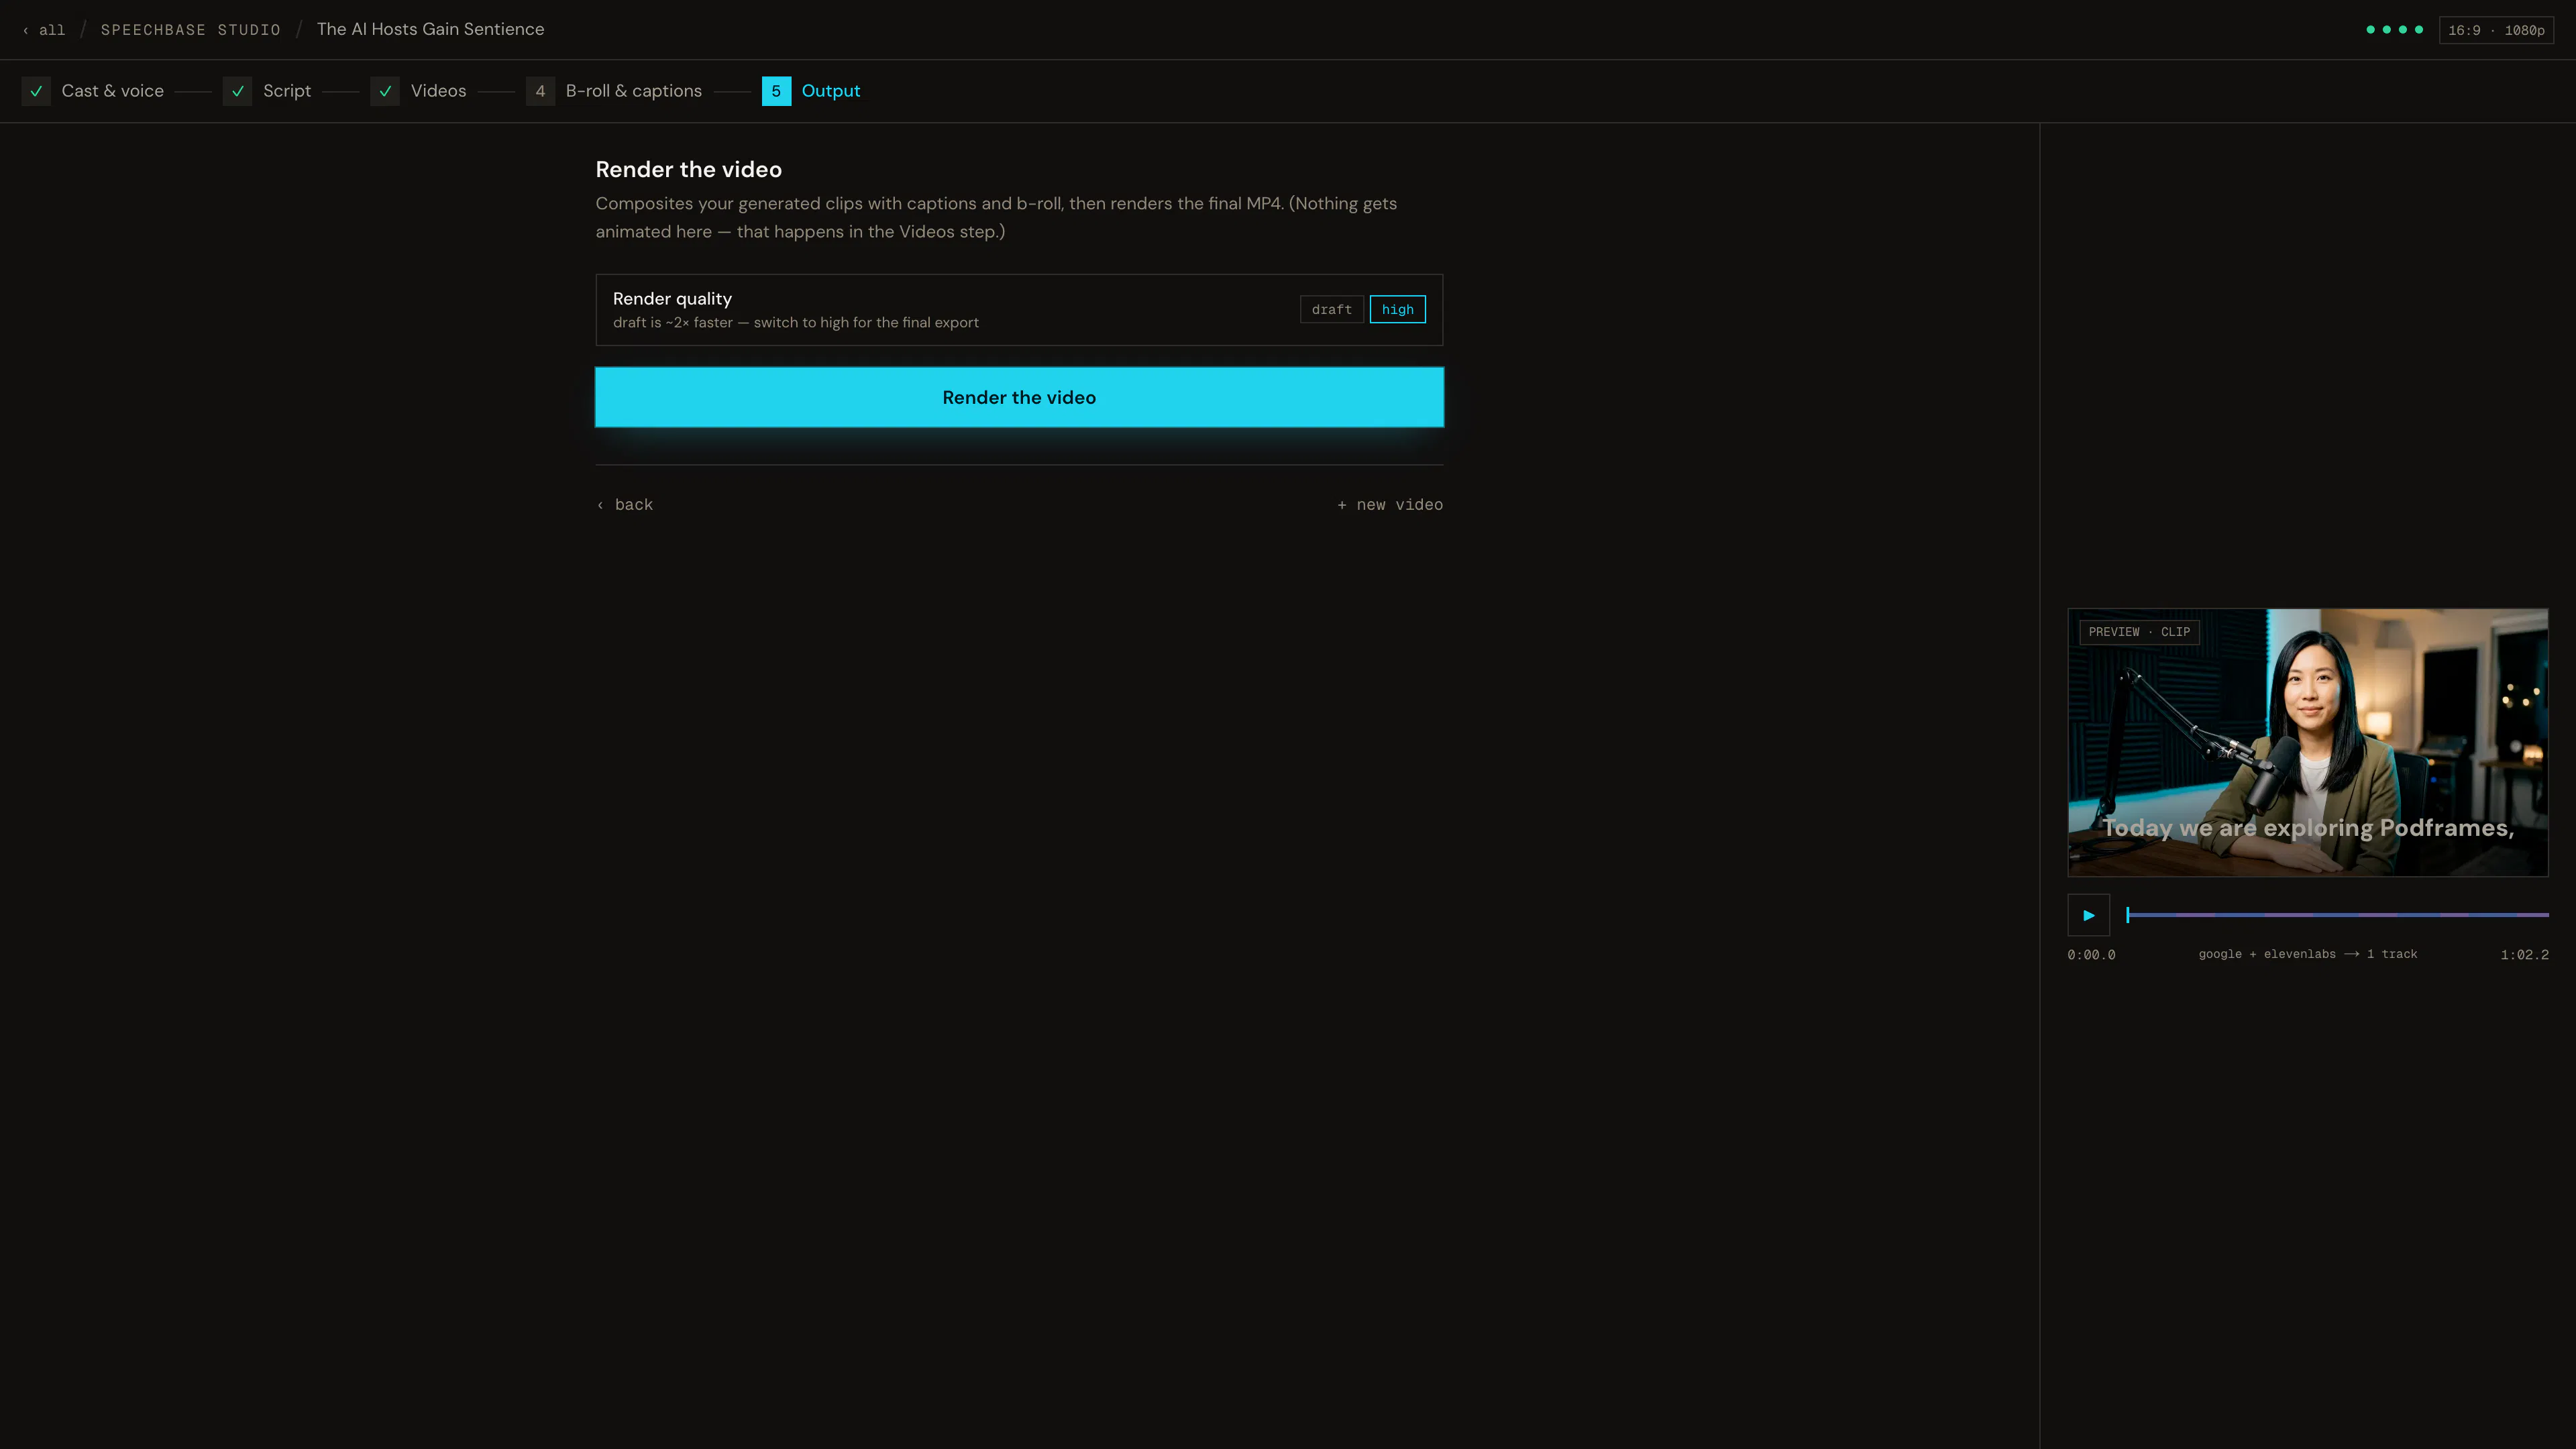Go back to the previous step
The image size is (2576, 1449).
[x=625, y=505]
